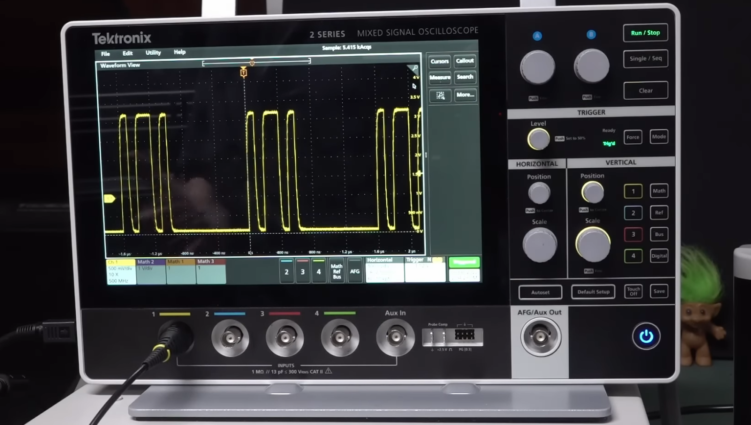Toggle channel 2 on with its front panel button
This screenshot has height=425, width=751.
coord(633,213)
